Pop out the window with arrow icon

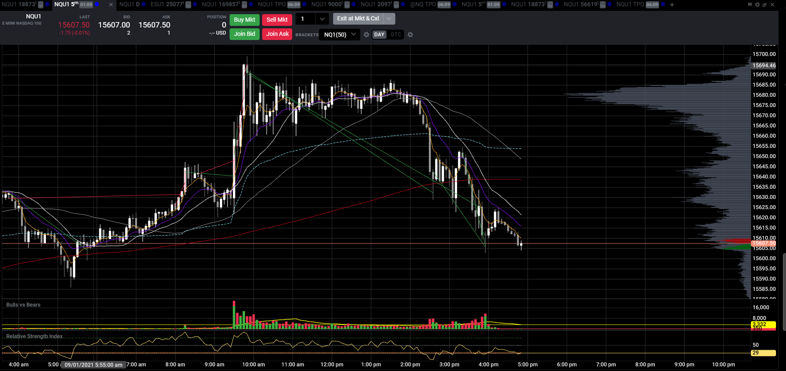(x=765, y=5)
